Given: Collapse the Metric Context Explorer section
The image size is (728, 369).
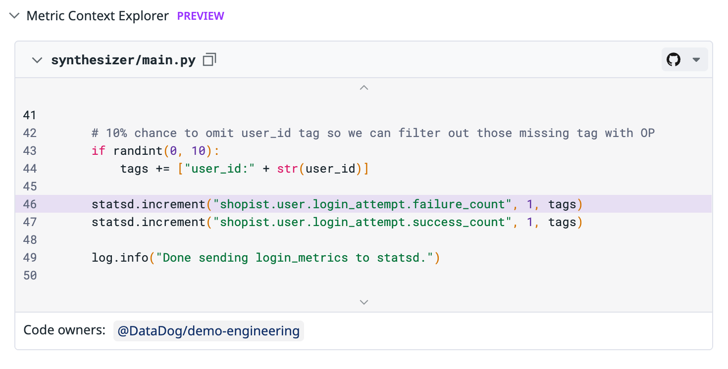Looking at the screenshot, I should 14,15.
